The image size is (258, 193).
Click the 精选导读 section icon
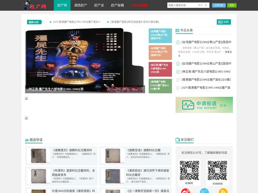tap(27, 140)
